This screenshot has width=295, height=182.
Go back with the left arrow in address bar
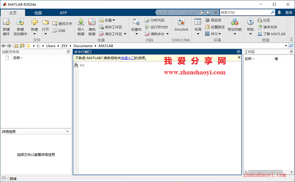3,46
